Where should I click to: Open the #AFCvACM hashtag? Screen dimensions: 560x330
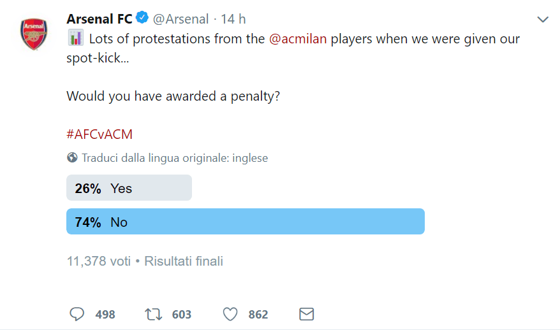click(x=99, y=134)
